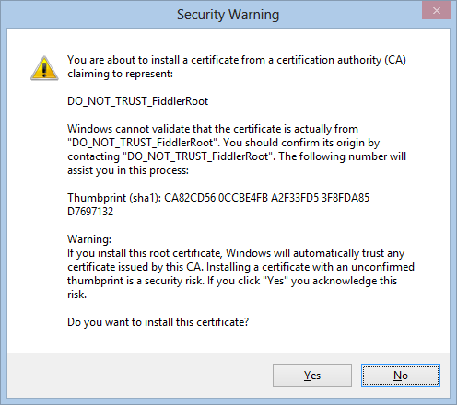Click the "Warning:" heading text
Viewport: 457px width, 405px height.
89,239
